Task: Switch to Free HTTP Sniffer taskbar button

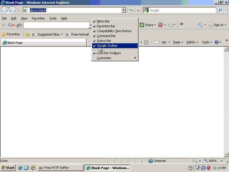Action: coord(61,168)
